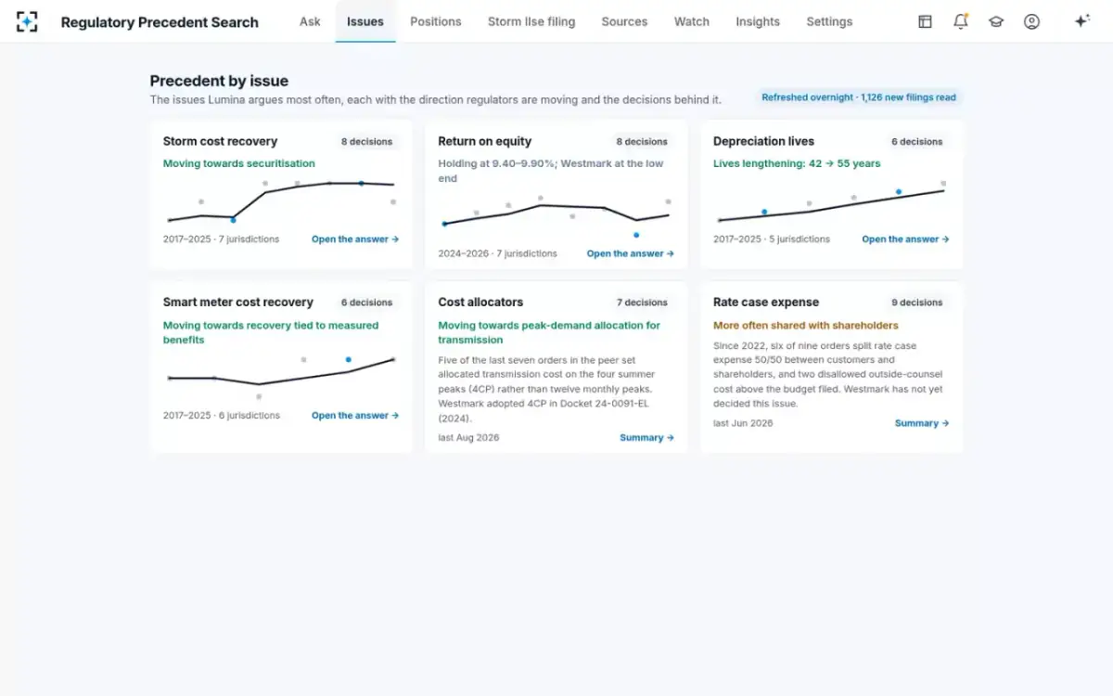Click the '6 decisions' badge on Smart meter cost recovery
The height and width of the screenshot is (696, 1113).
click(x=366, y=303)
